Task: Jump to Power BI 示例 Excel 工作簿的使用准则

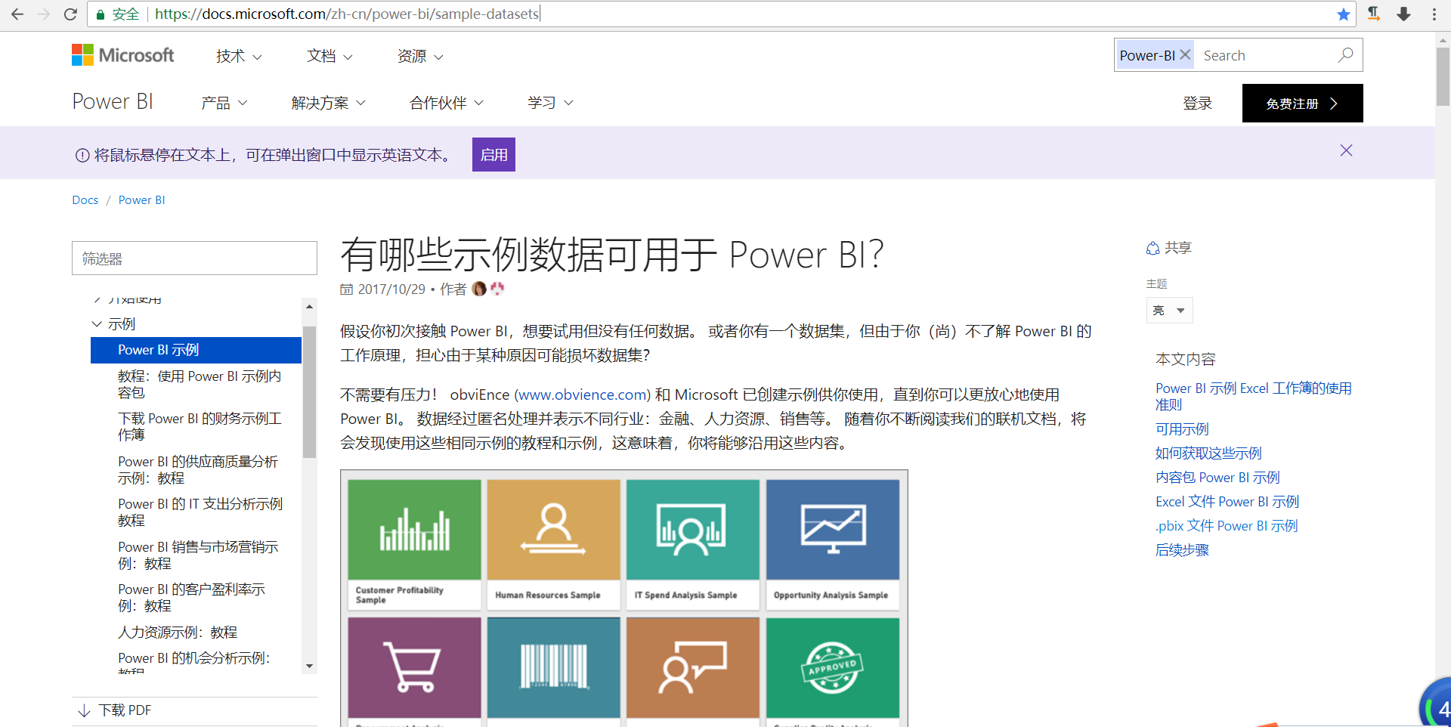Action: pos(1253,396)
